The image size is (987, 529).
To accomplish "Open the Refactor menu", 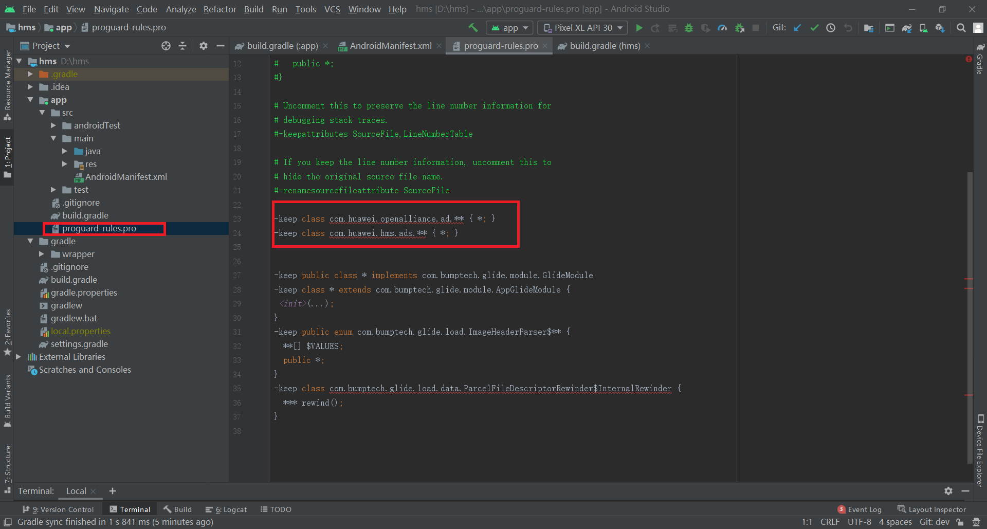I will pos(220,9).
